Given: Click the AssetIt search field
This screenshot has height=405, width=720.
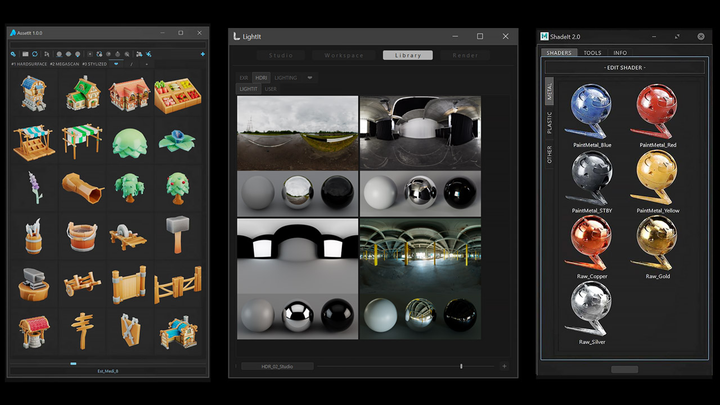Looking at the screenshot, I should [x=107, y=44].
